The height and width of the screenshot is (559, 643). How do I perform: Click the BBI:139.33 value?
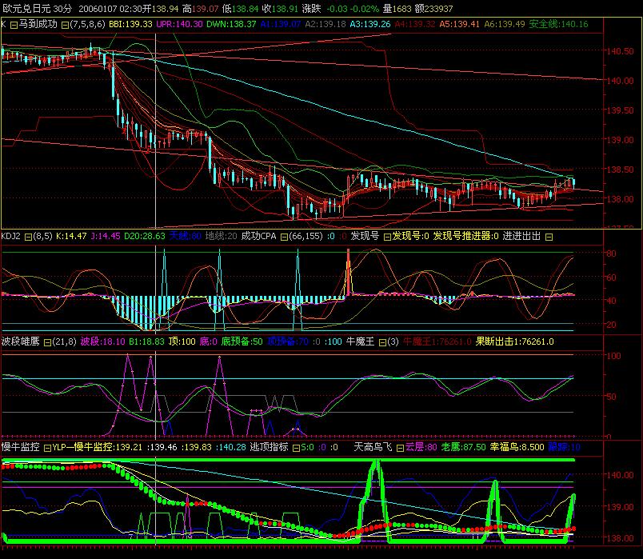tap(130, 24)
